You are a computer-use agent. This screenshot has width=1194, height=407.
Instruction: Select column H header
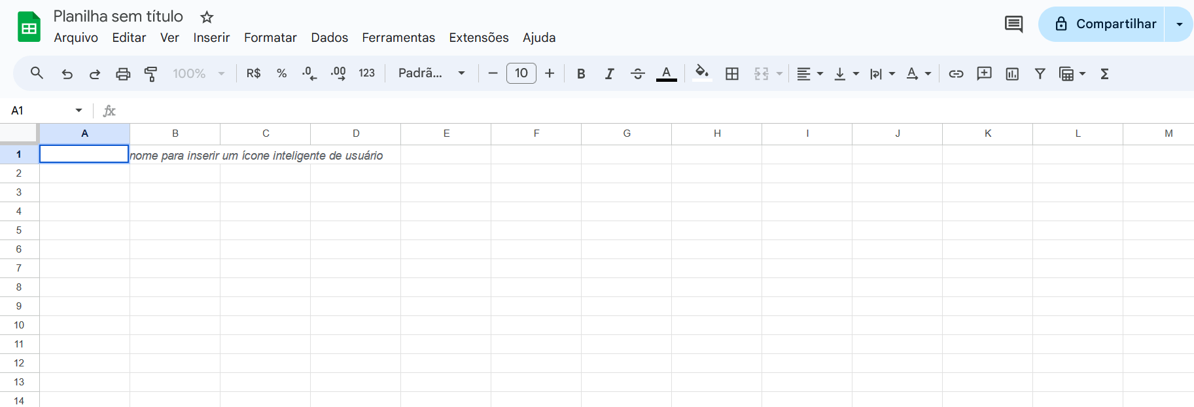point(717,133)
